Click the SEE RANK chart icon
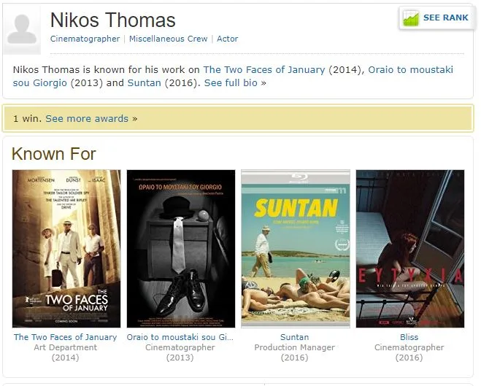This screenshot has width=481, height=386. [411, 18]
